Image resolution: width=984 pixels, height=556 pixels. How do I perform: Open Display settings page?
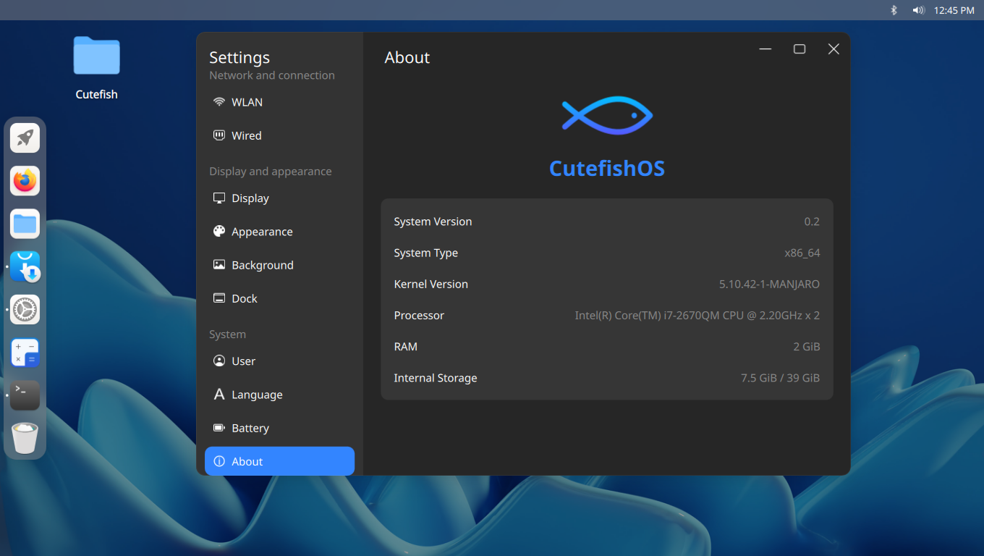(x=279, y=198)
